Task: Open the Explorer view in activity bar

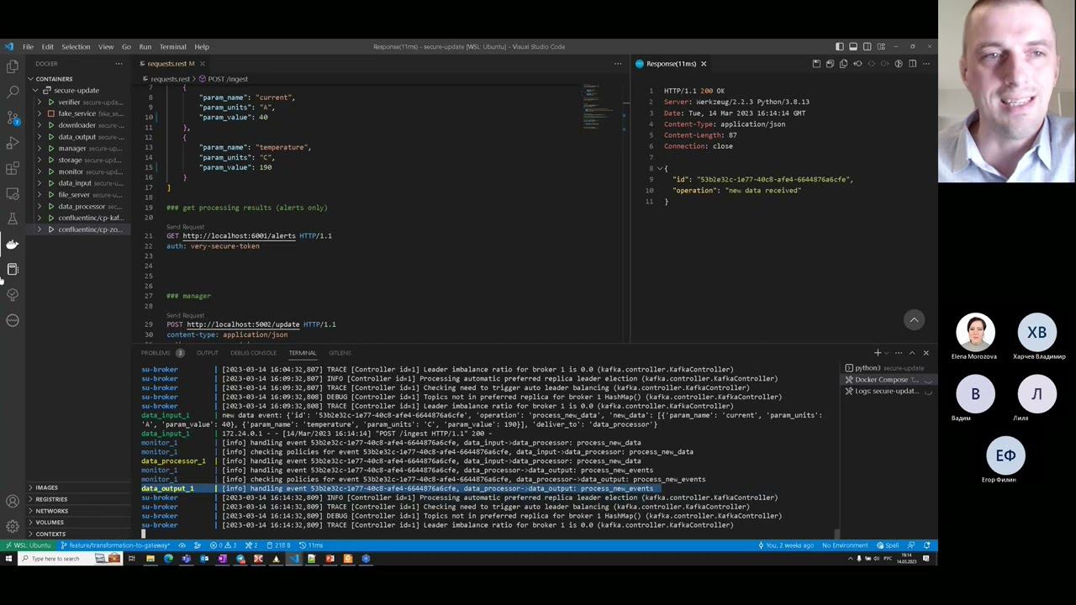Action: point(13,66)
